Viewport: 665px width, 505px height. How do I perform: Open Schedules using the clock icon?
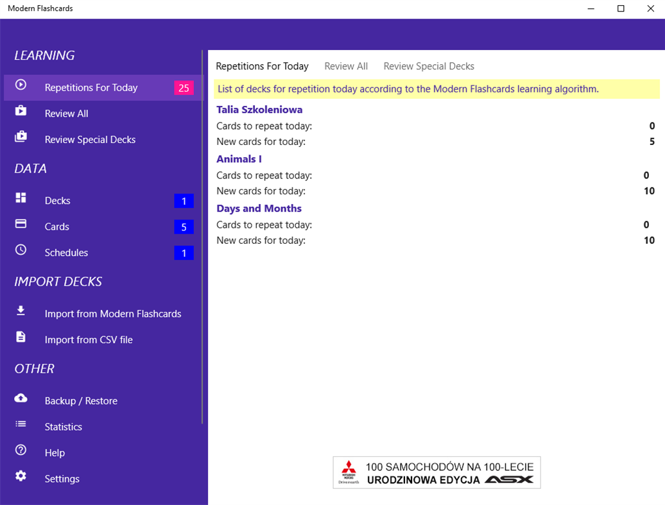pos(20,250)
